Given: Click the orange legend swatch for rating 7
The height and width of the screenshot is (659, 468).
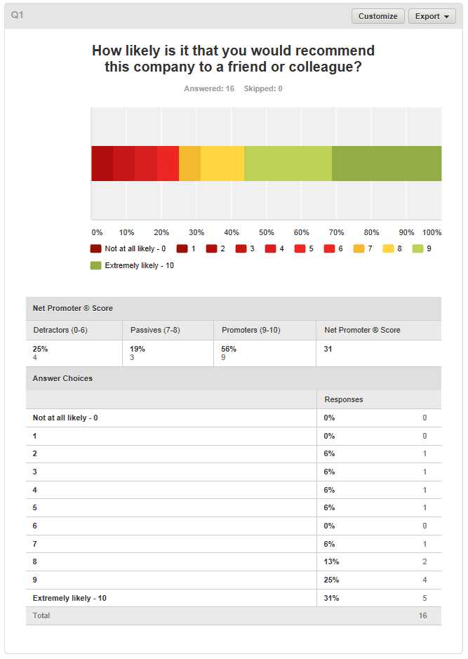Looking at the screenshot, I should 359,248.
